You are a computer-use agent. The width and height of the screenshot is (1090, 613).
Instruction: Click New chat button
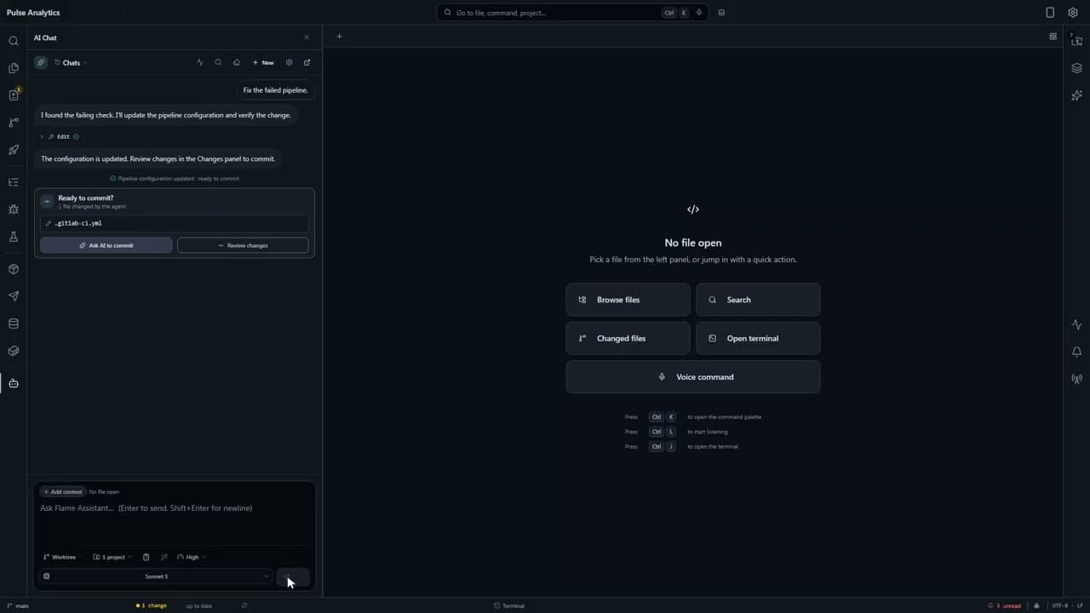click(263, 62)
